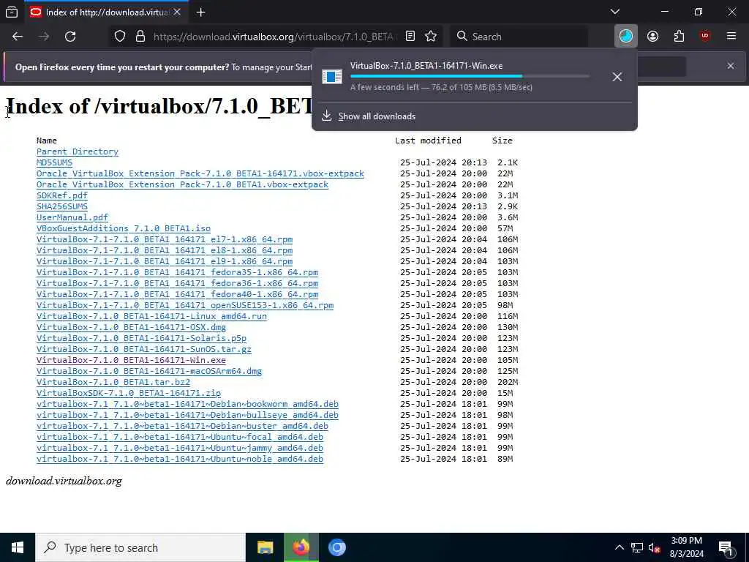Show hidden system tray icons
The width and height of the screenshot is (749, 562).
tap(619, 547)
